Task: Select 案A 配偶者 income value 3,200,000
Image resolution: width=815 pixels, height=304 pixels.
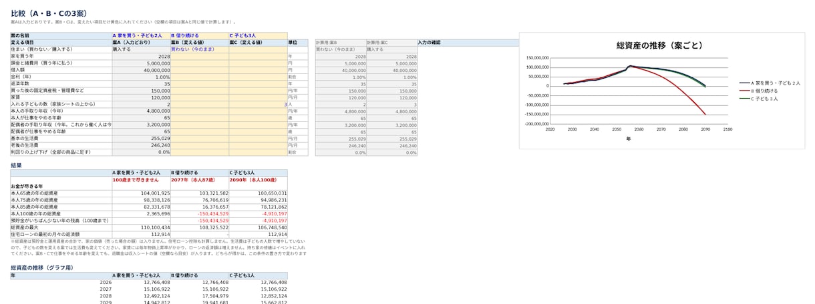Action: [x=141, y=125]
